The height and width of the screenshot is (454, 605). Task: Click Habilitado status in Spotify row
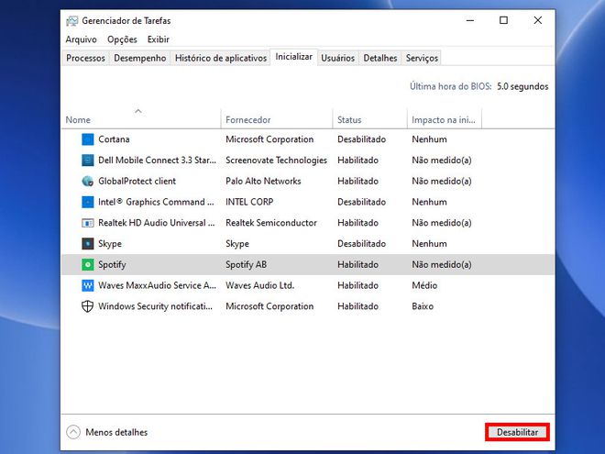pyautogui.click(x=357, y=264)
